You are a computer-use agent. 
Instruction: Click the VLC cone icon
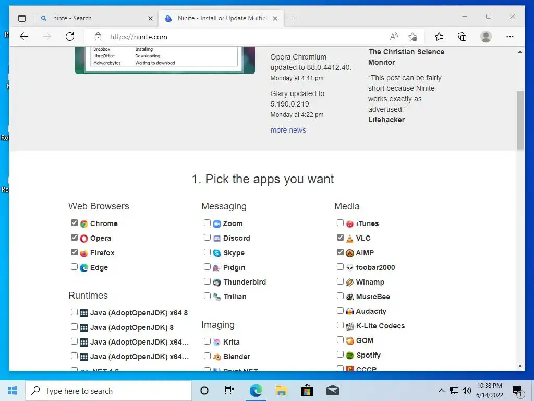tap(350, 239)
